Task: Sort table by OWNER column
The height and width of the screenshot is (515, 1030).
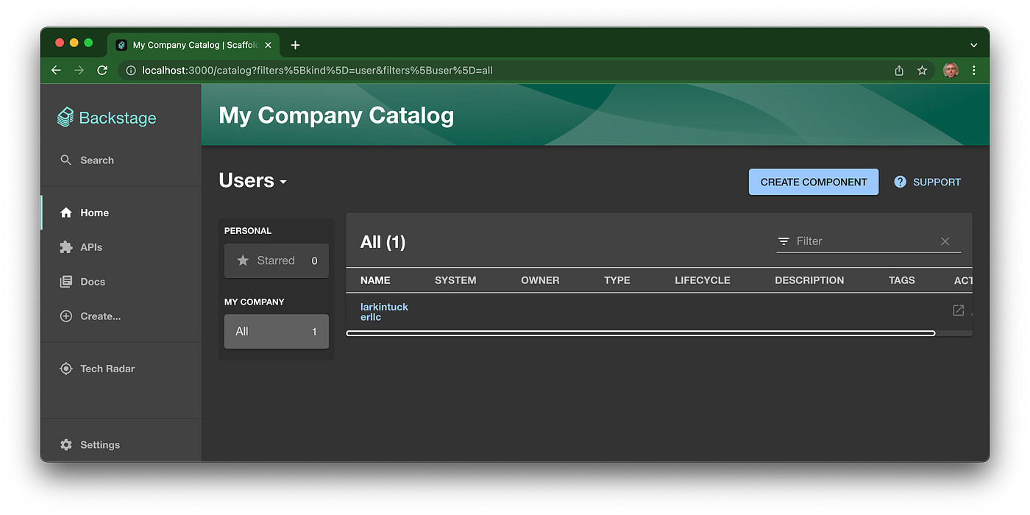Action: (540, 280)
